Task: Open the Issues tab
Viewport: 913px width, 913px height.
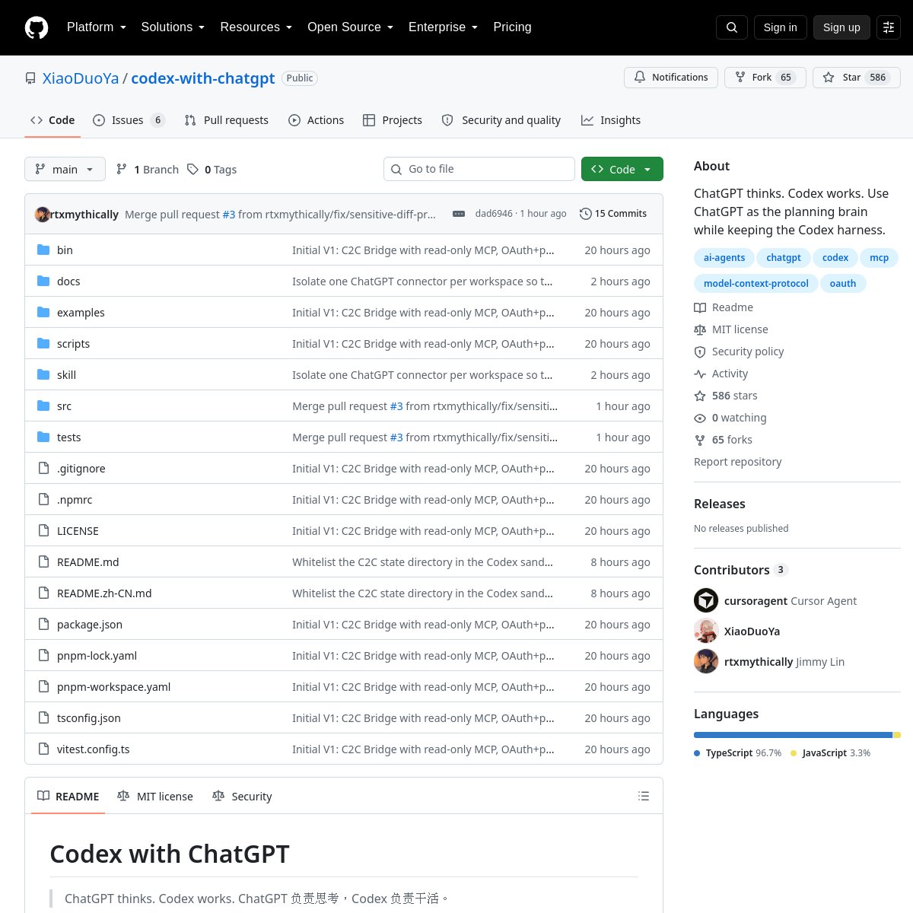Action: tap(129, 120)
